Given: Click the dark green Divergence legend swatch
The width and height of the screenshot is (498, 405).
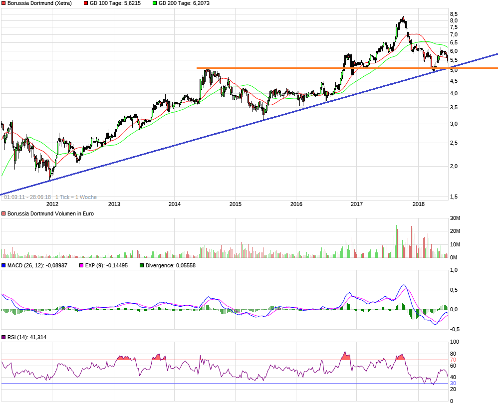Looking at the screenshot, I should (142, 265).
